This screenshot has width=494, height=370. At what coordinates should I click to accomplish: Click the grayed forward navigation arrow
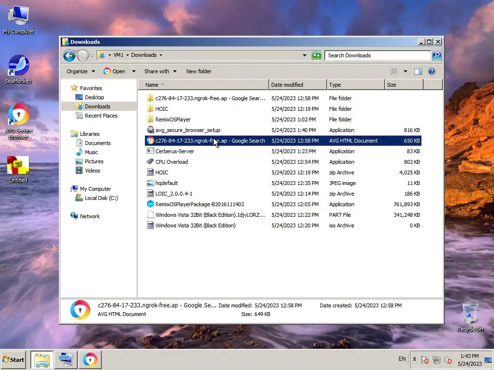point(82,56)
